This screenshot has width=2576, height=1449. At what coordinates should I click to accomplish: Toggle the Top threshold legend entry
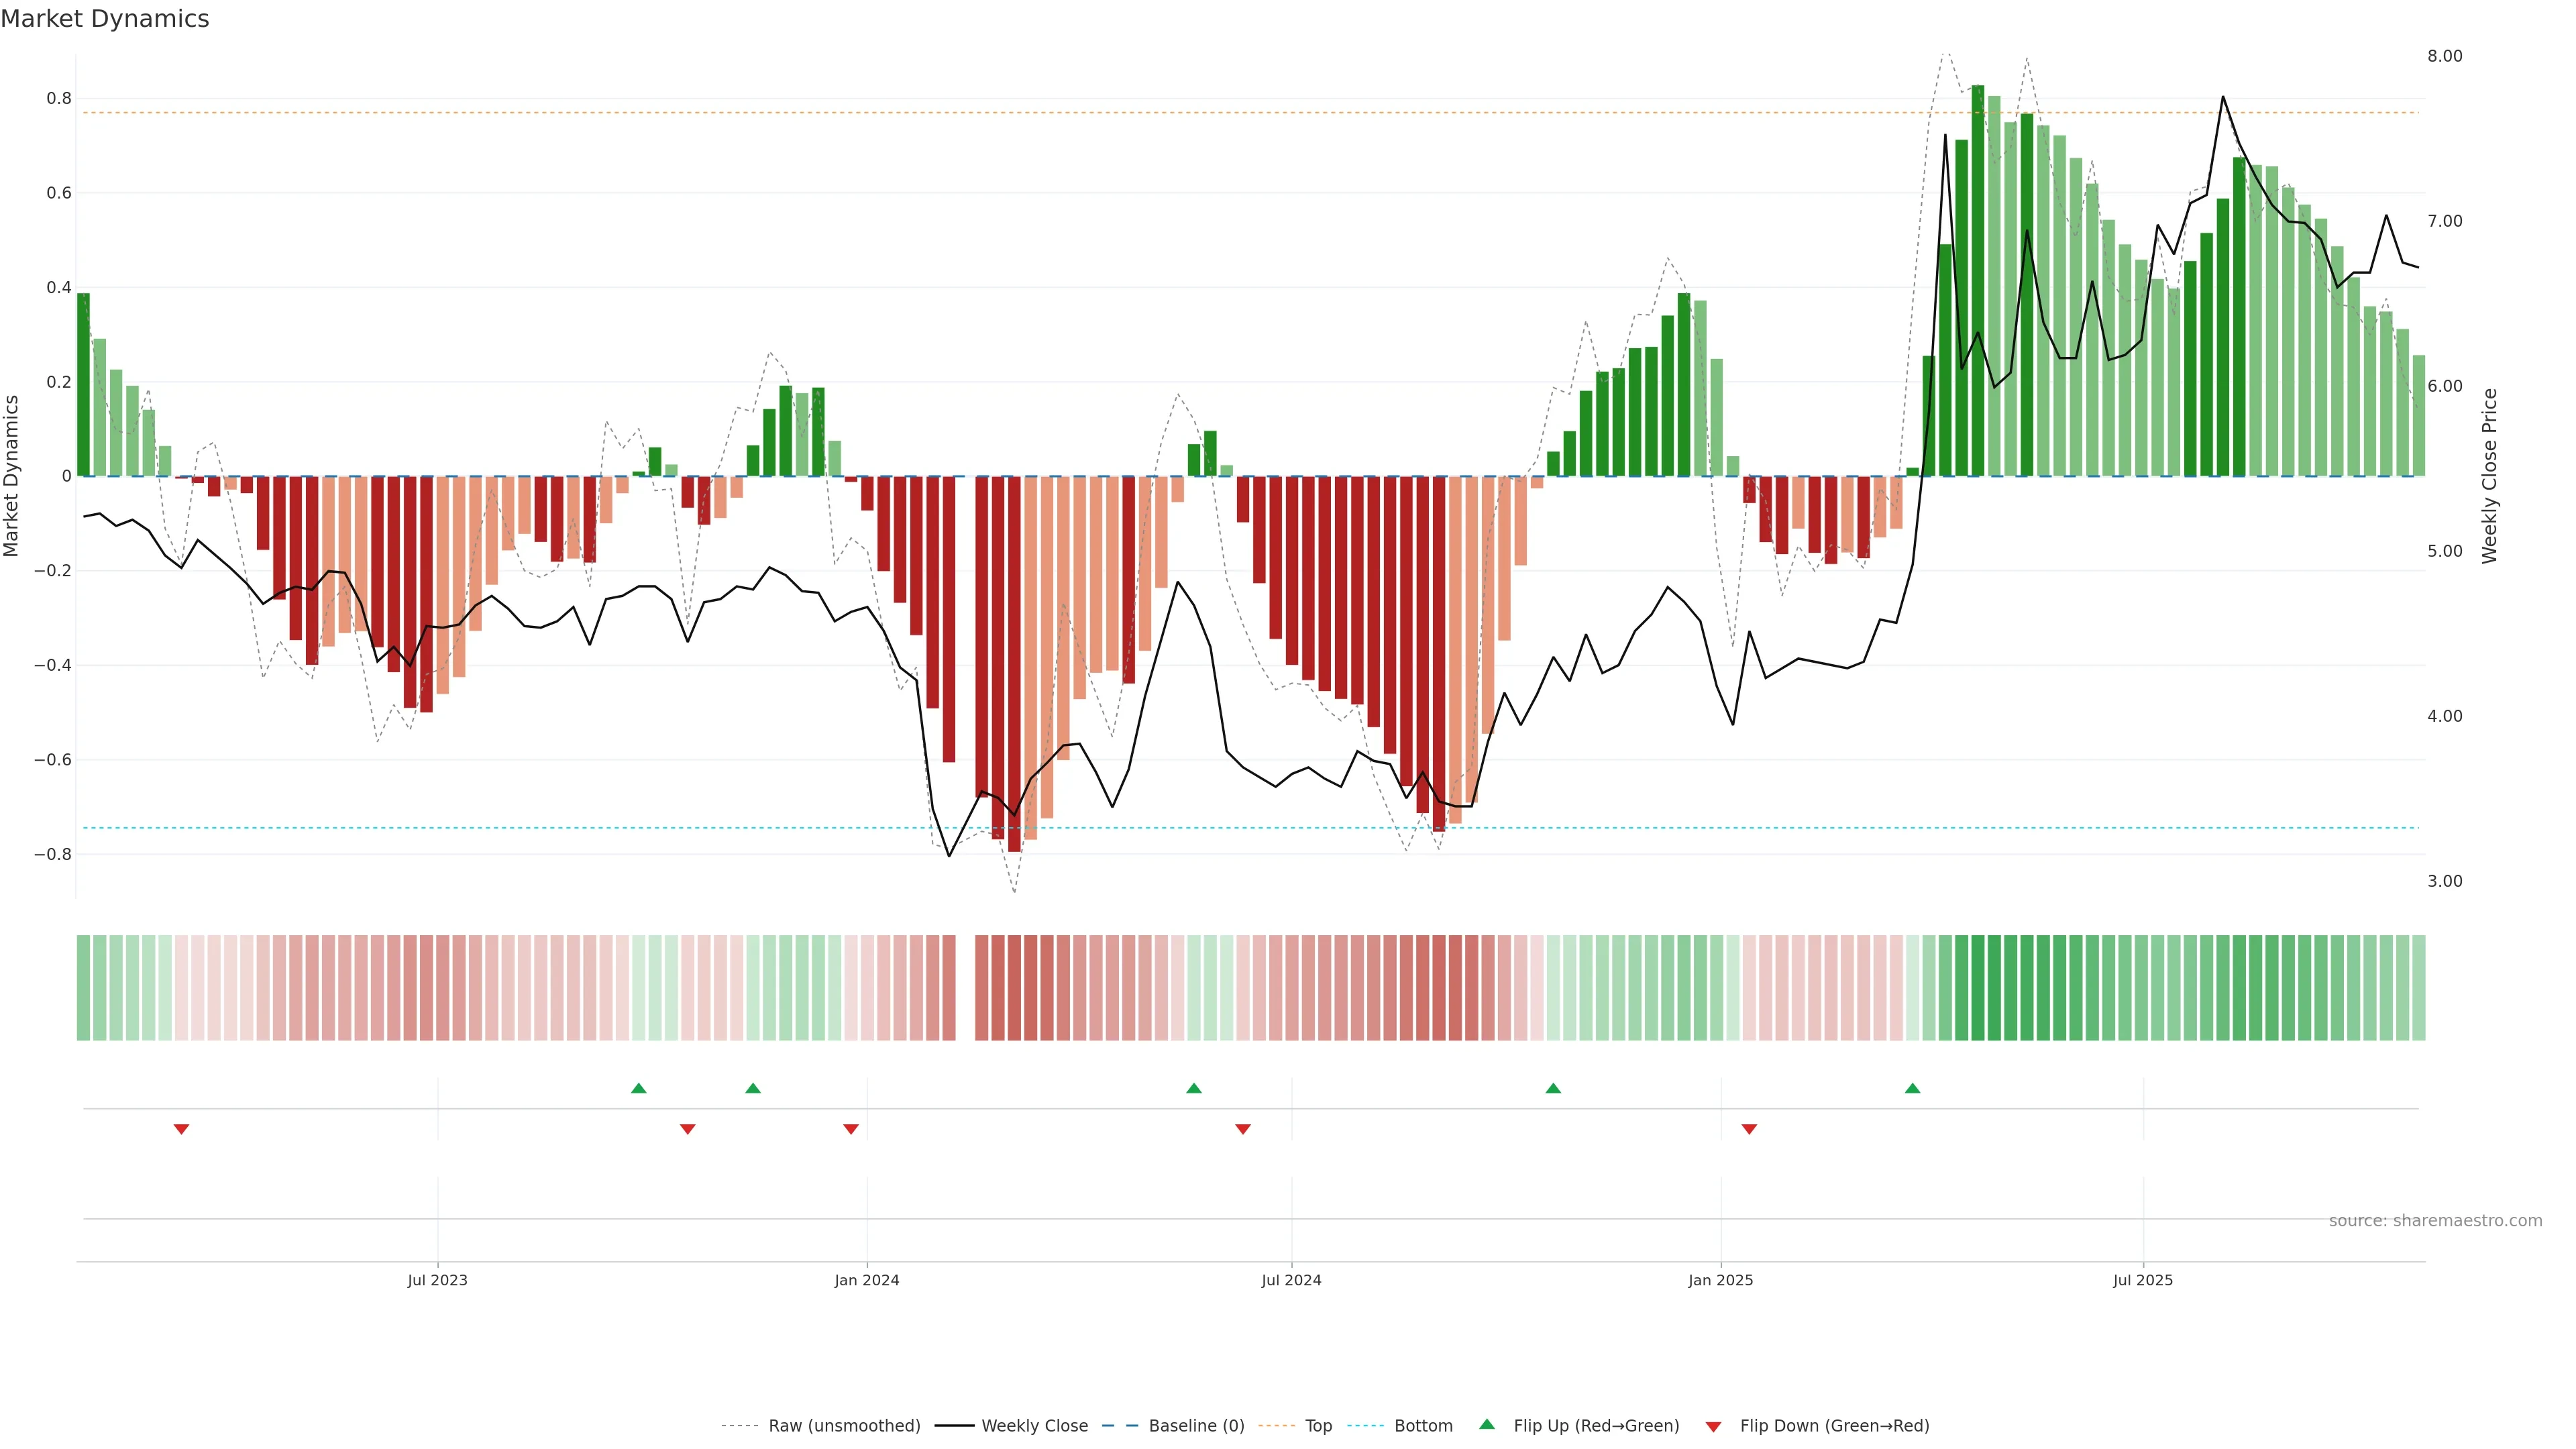(x=1318, y=1426)
